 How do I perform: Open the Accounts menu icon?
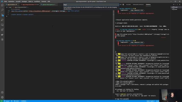click(2, 92)
